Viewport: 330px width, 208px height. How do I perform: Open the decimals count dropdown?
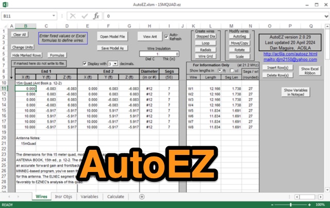[115, 64]
